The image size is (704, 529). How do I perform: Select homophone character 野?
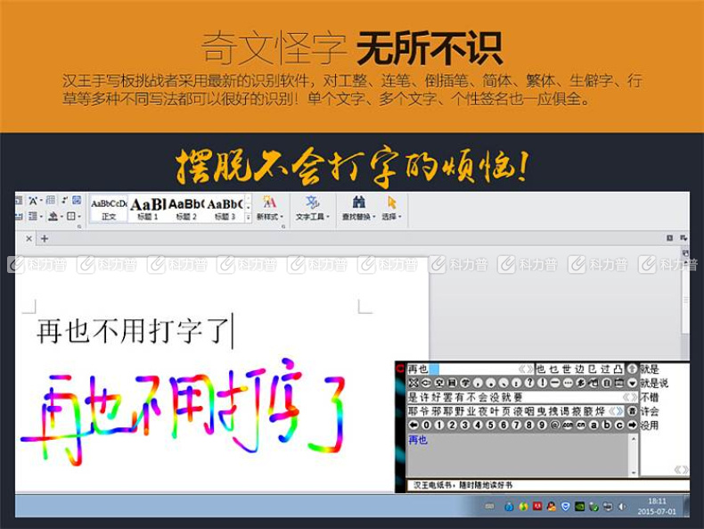click(x=460, y=410)
